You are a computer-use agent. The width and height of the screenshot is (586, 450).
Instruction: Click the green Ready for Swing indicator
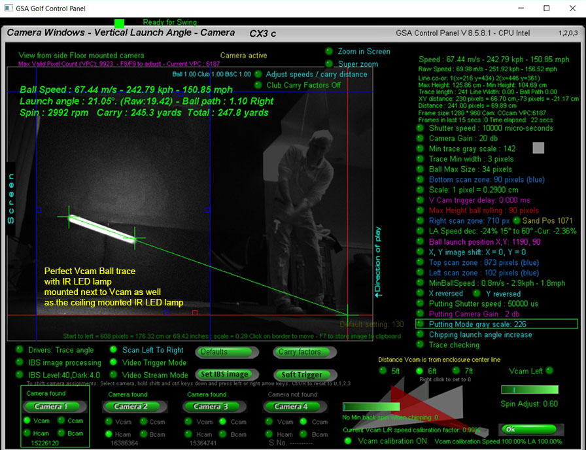click(x=119, y=24)
